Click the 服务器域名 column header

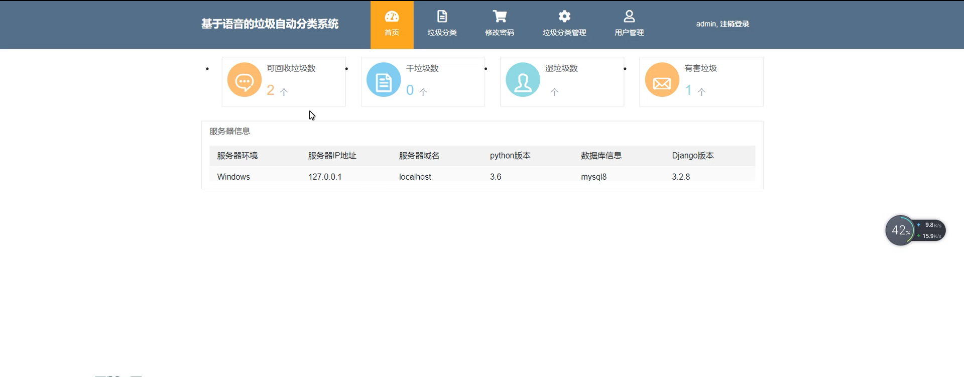pyautogui.click(x=419, y=156)
